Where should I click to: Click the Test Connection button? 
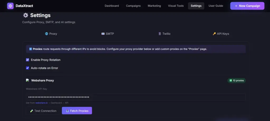tap(43, 111)
